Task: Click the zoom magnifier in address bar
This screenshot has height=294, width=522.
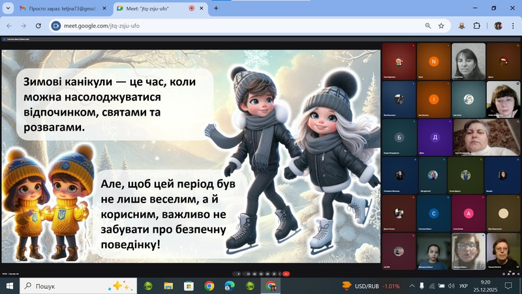Action: click(x=428, y=26)
